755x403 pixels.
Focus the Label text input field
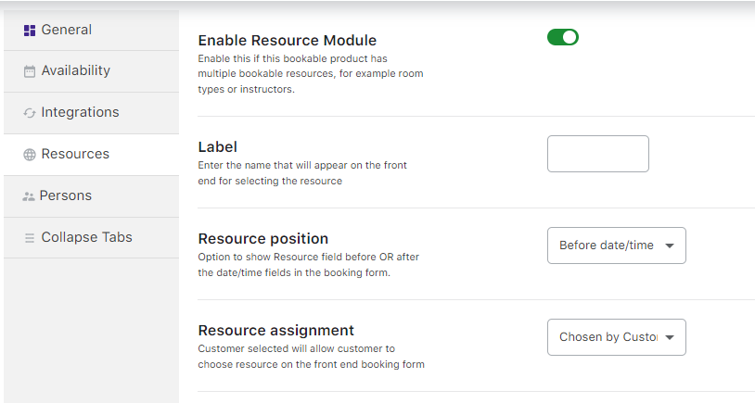598,154
